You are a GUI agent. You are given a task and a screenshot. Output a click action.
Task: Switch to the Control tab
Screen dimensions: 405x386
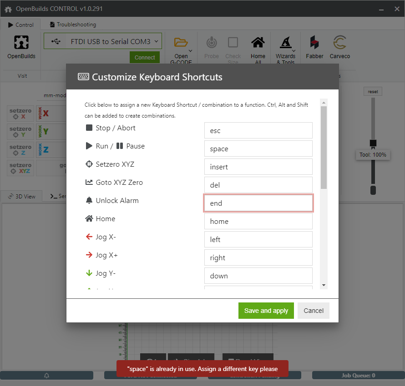[20, 25]
